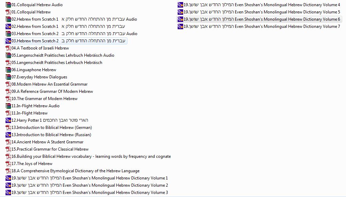346x197 pixels.
Task: Click the archive icon next to Linguaphone Hebrew
Action: point(8,70)
